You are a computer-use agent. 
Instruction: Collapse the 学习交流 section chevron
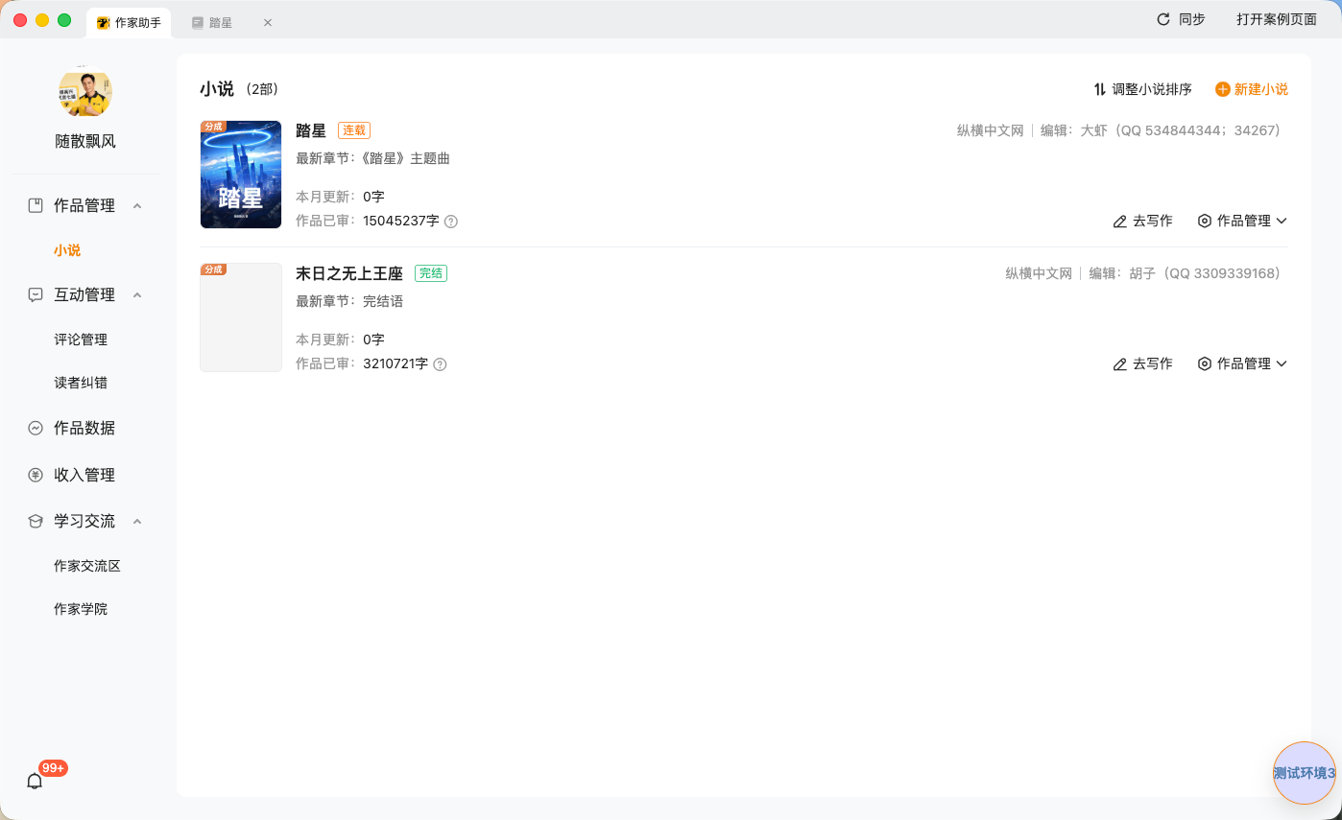click(x=137, y=521)
